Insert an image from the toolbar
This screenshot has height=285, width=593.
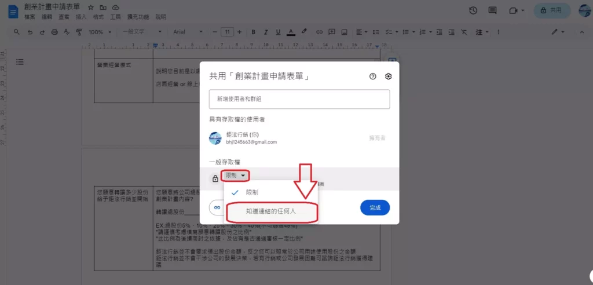pyautogui.click(x=344, y=32)
